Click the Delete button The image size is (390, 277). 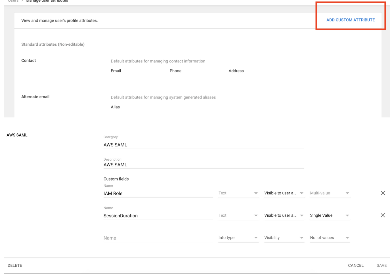pyautogui.click(x=15, y=265)
